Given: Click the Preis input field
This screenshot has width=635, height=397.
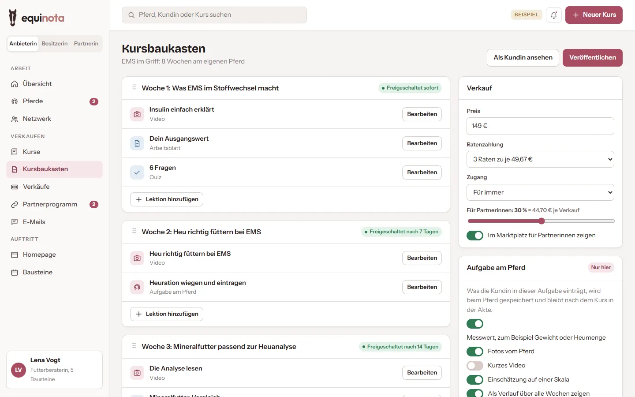Looking at the screenshot, I should tap(540, 126).
